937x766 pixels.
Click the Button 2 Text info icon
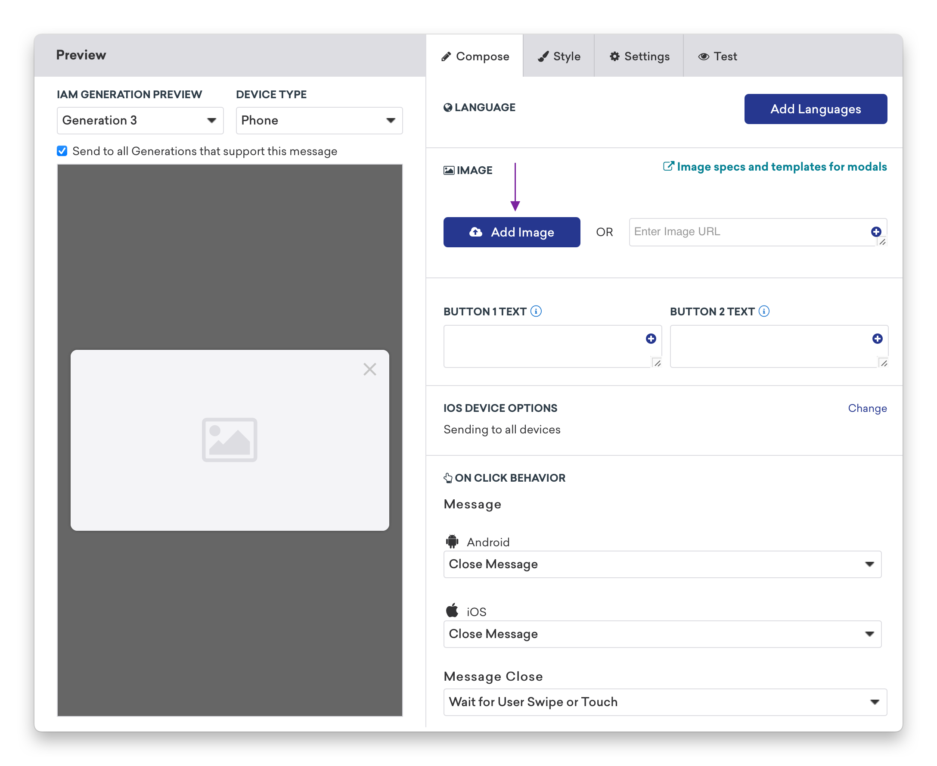[x=764, y=311]
